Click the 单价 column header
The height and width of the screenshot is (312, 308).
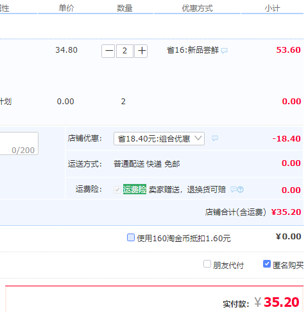click(66, 8)
